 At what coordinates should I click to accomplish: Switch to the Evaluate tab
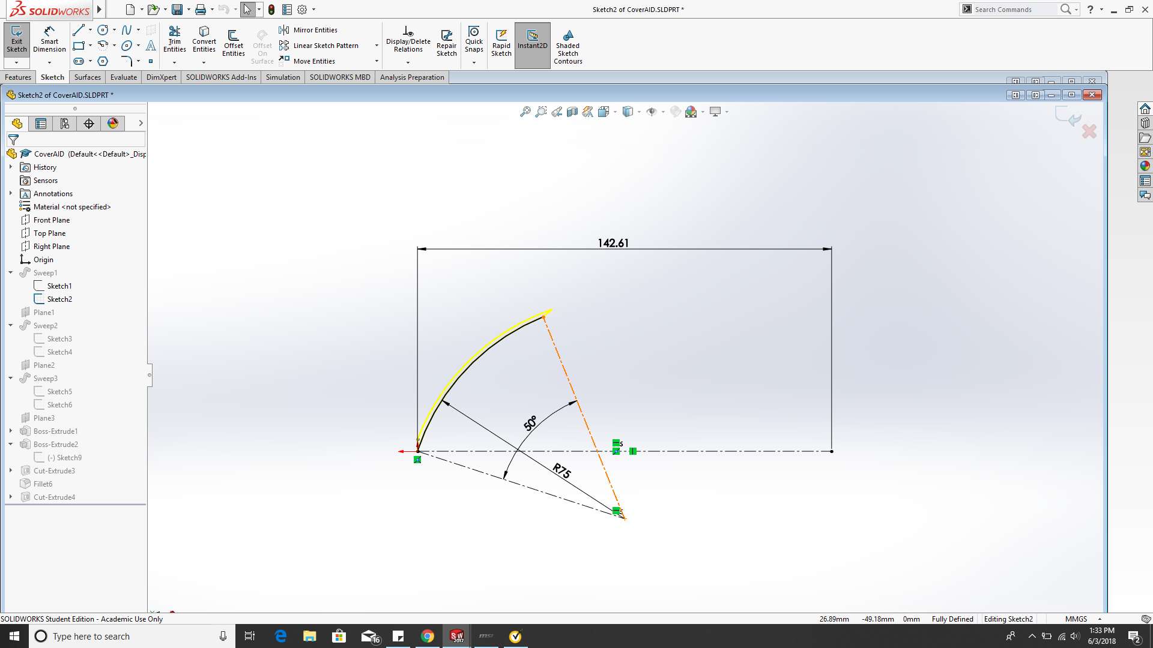tap(124, 77)
